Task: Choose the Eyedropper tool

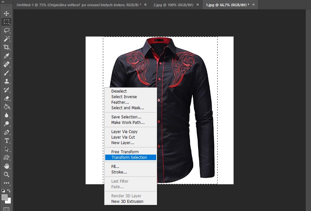Action: pos(6,56)
